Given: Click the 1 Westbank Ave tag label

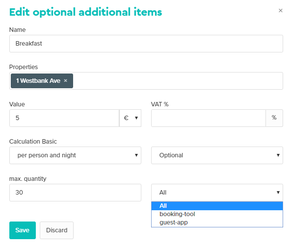Looking at the screenshot, I should click(38, 81).
